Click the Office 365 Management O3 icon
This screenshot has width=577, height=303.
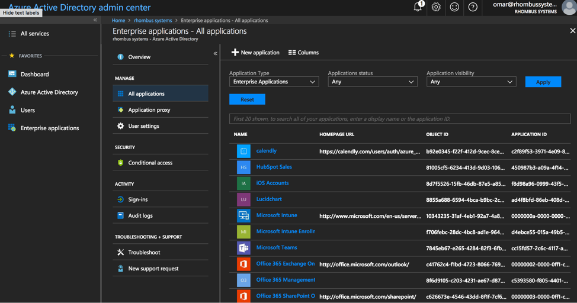tap(243, 280)
